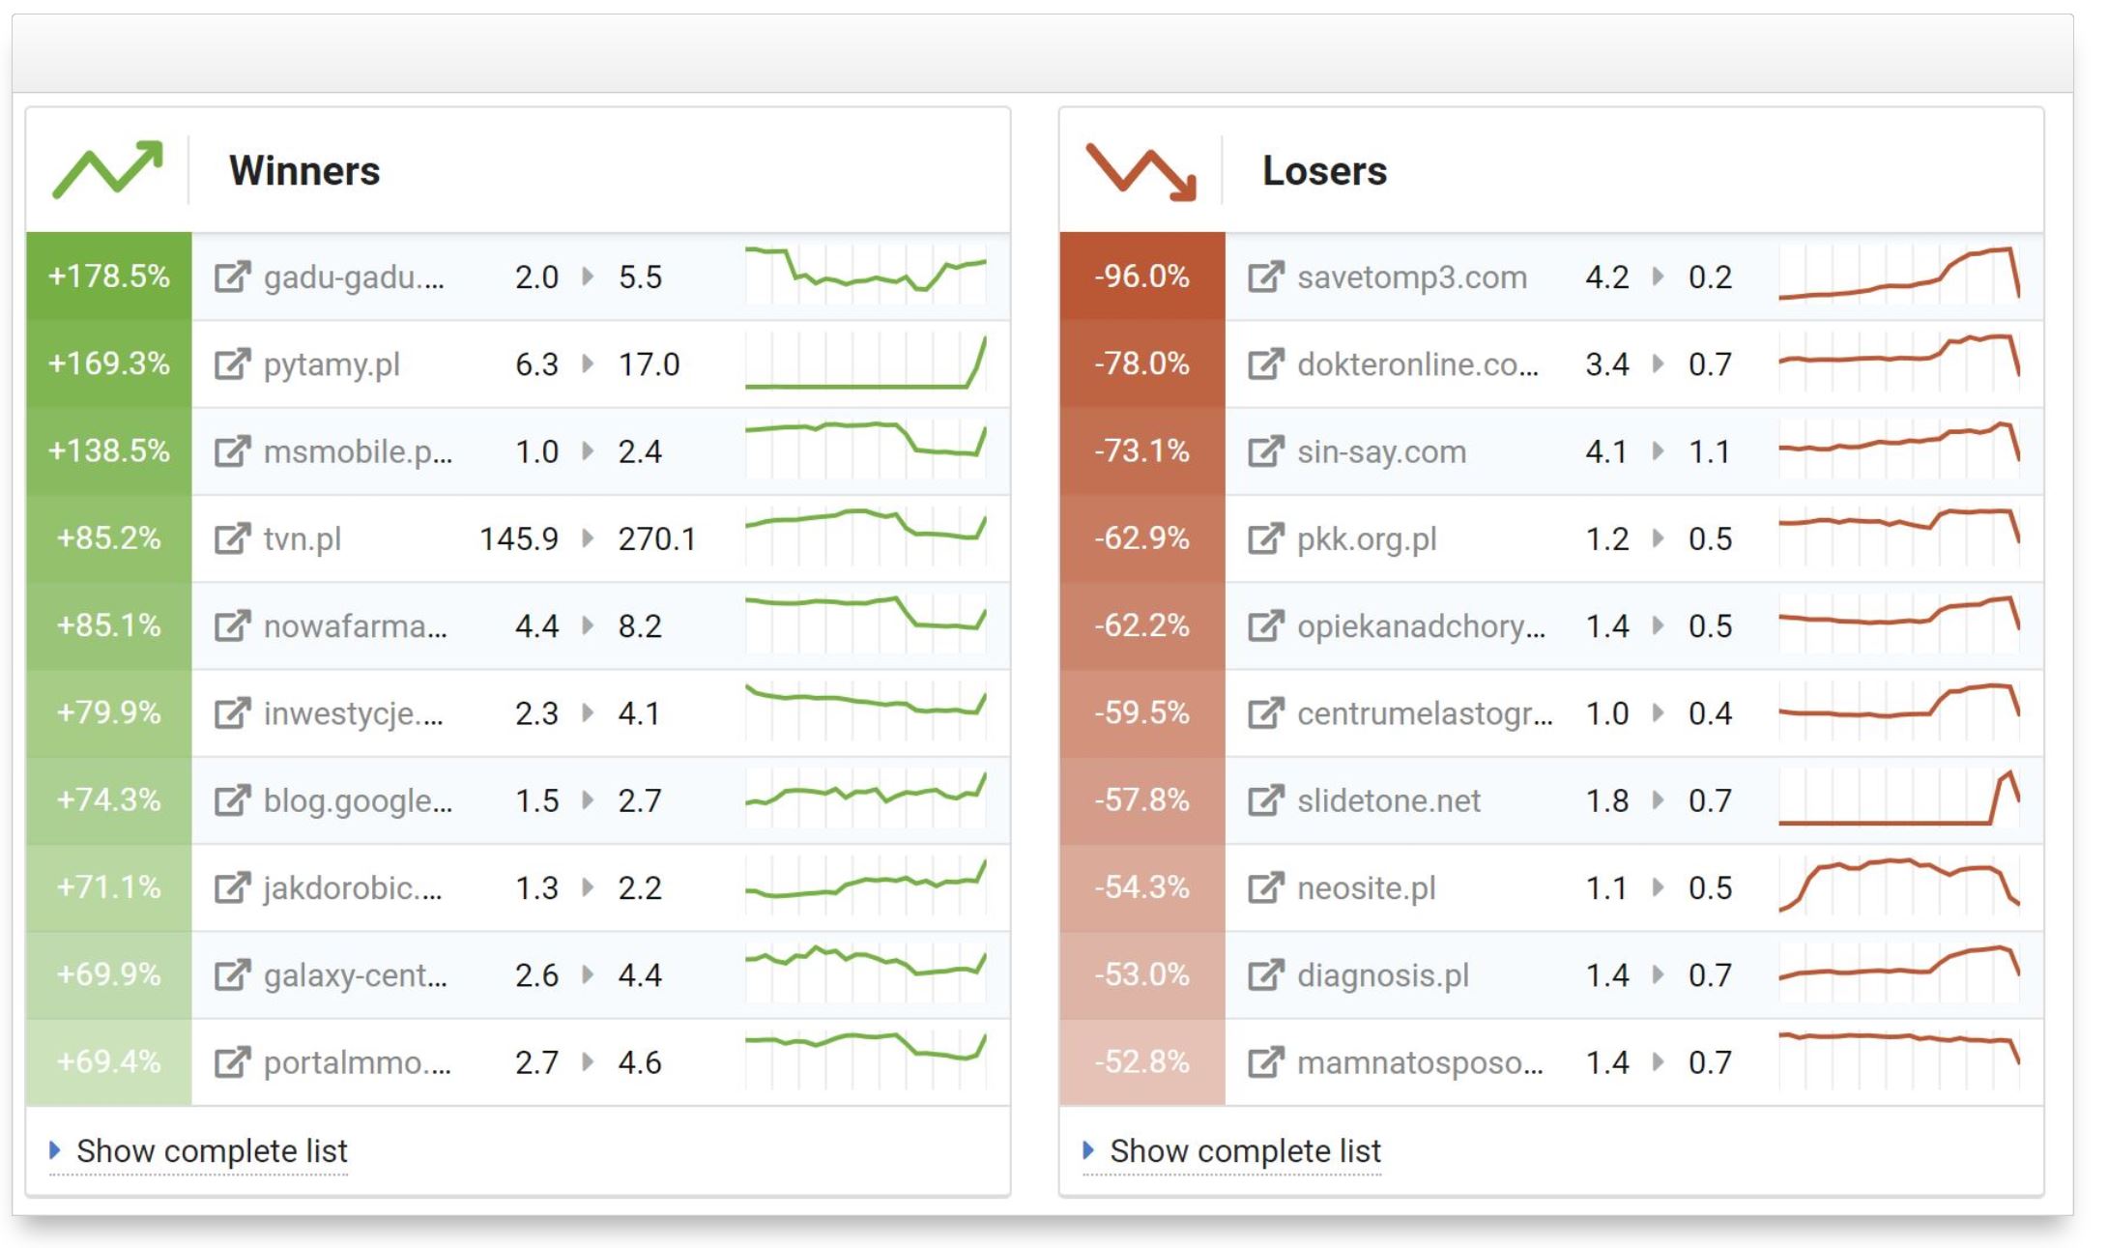Open external link icon for gadu-gadu
2108x1248 pixels.
[232, 277]
